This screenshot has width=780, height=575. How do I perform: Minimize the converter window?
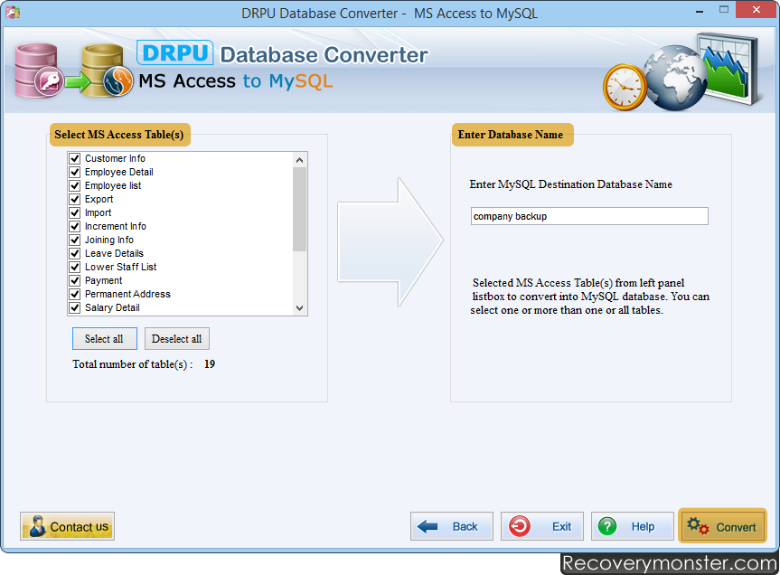700,11
